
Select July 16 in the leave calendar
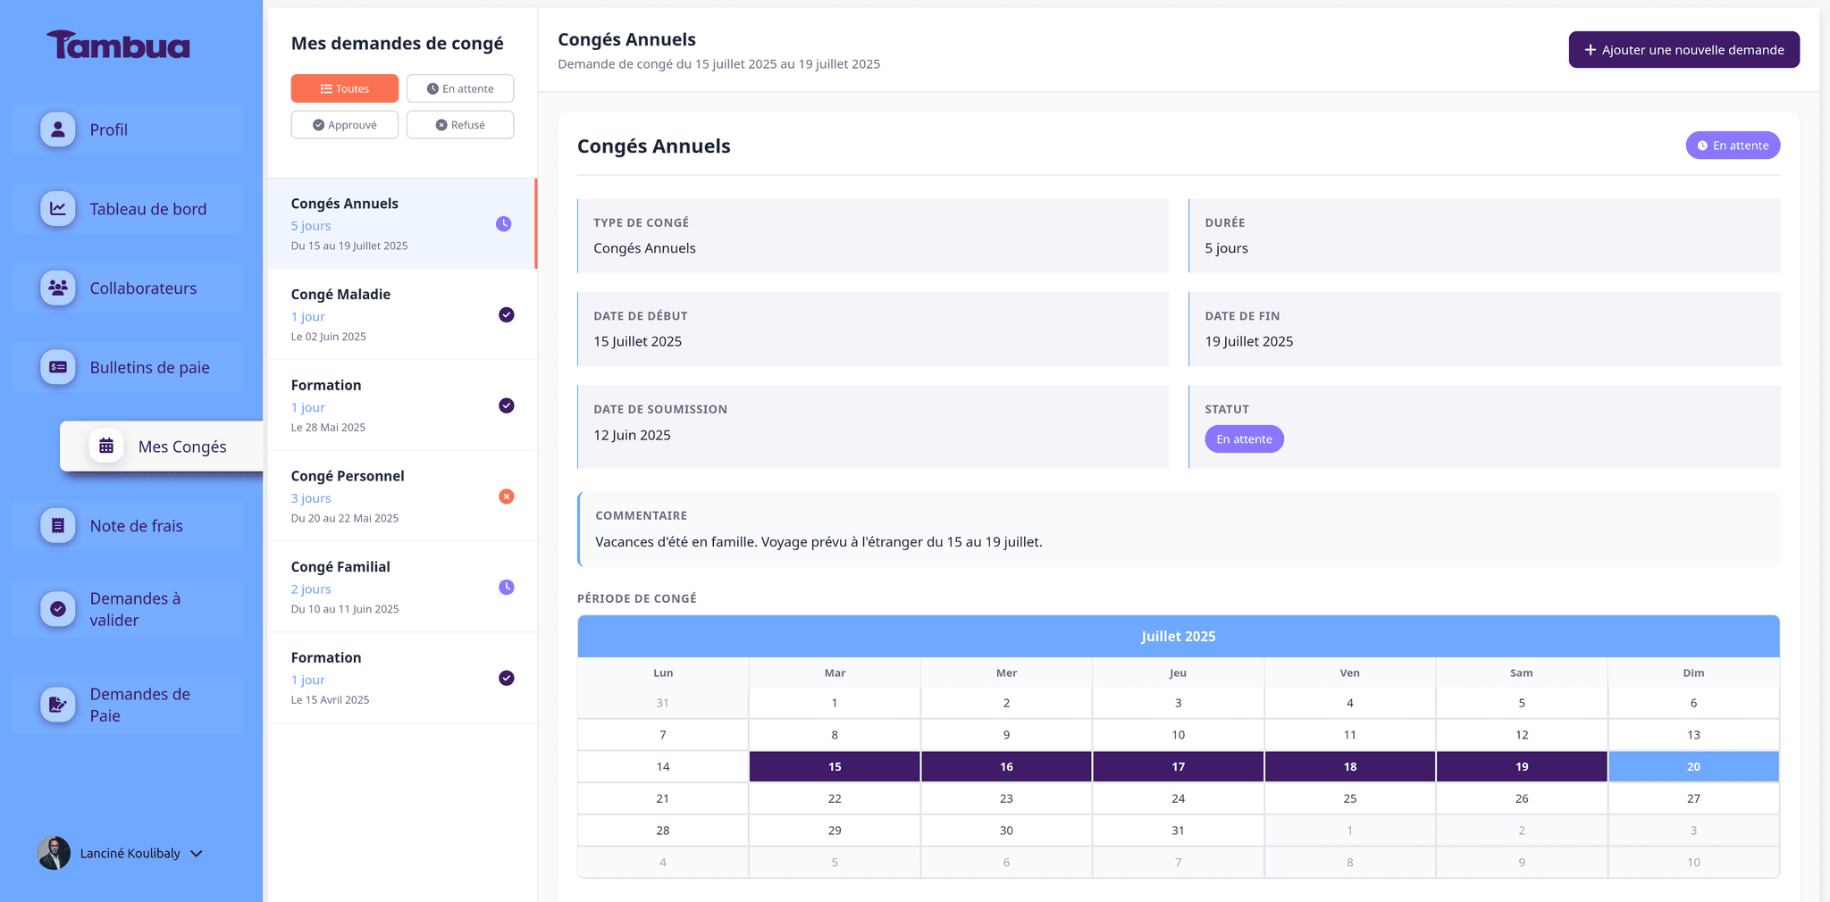[x=1006, y=766]
